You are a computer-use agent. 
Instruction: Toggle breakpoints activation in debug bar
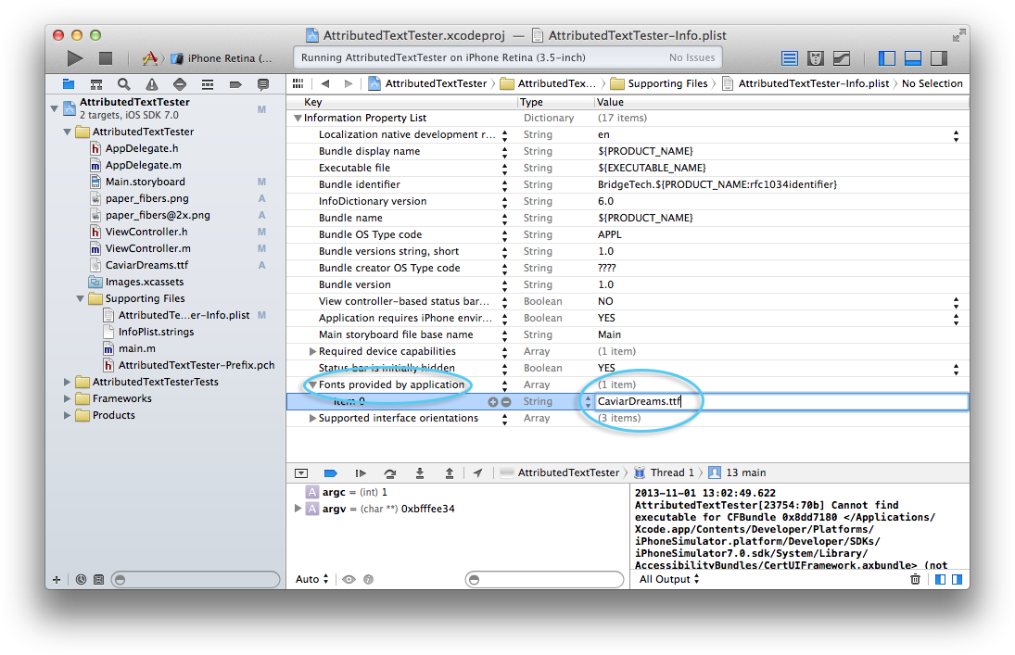[330, 473]
